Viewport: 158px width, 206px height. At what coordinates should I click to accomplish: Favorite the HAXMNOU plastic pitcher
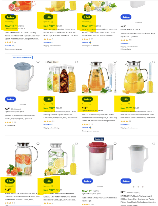coord(153,144)
